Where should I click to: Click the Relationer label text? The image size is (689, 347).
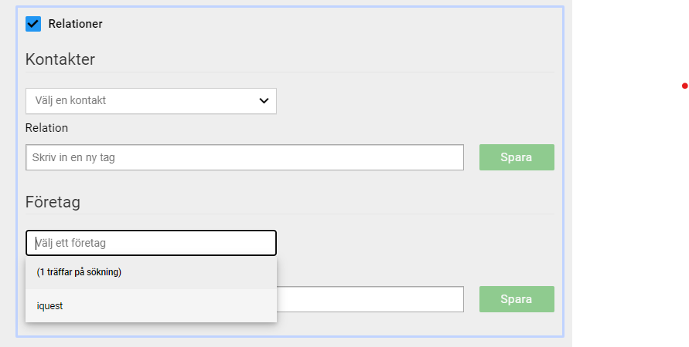click(75, 24)
